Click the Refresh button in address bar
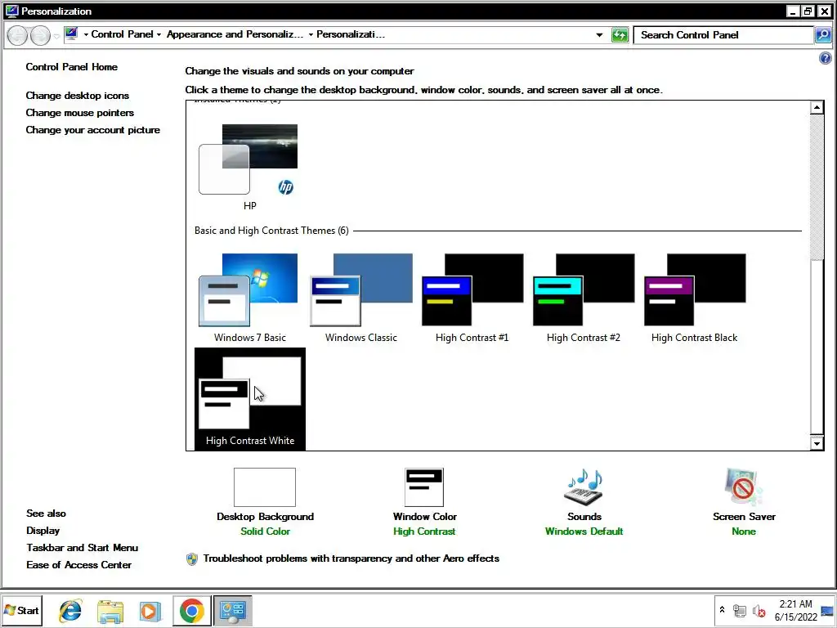 pyautogui.click(x=620, y=35)
